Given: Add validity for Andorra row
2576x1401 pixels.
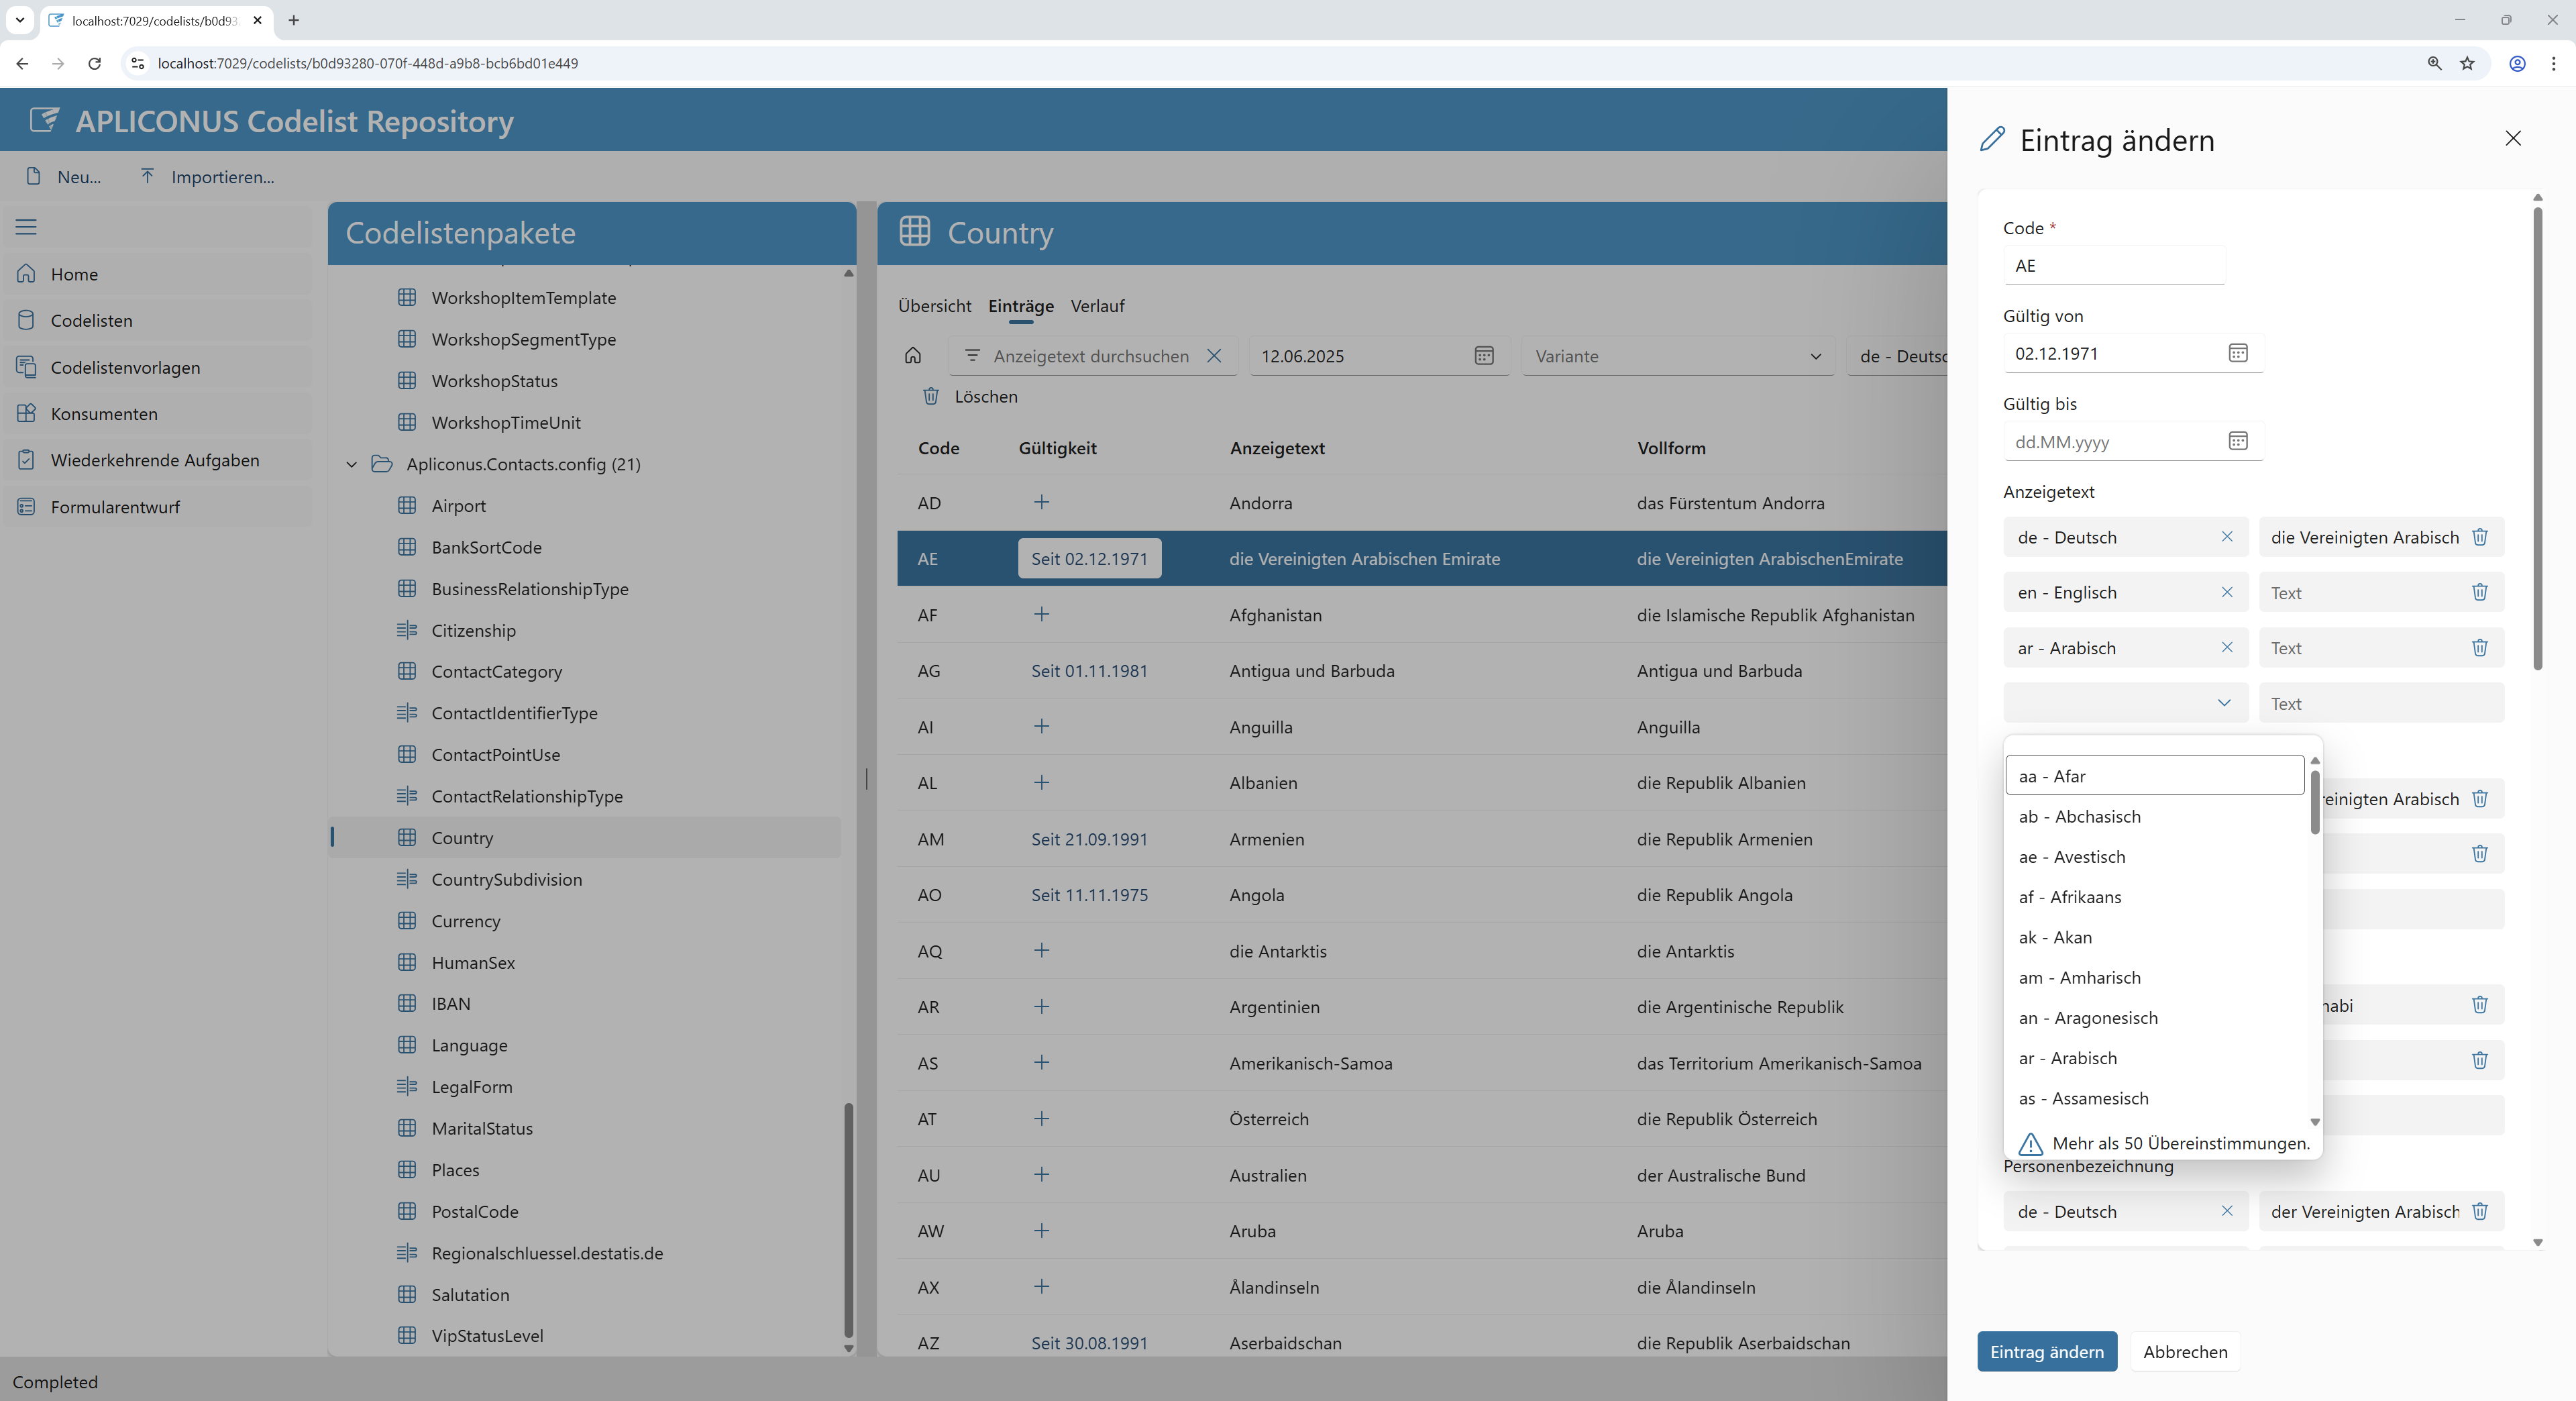Looking at the screenshot, I should (x=1041, y=502).
